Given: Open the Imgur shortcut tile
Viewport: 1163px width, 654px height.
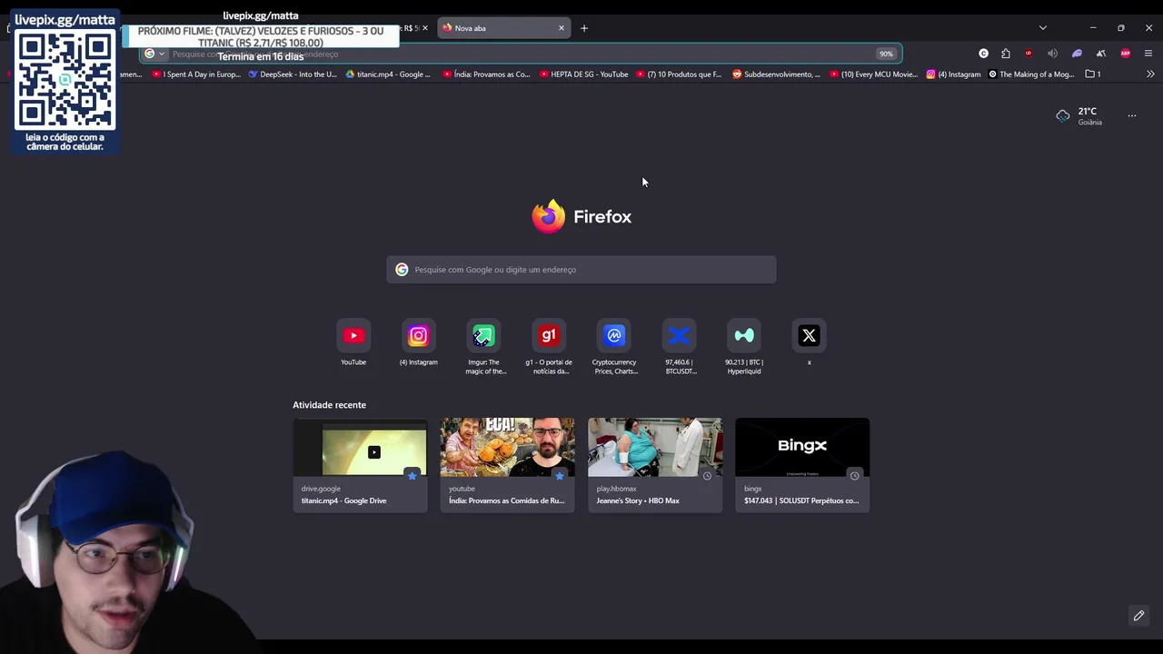Looking at the screenshot, I should [483, 336].
